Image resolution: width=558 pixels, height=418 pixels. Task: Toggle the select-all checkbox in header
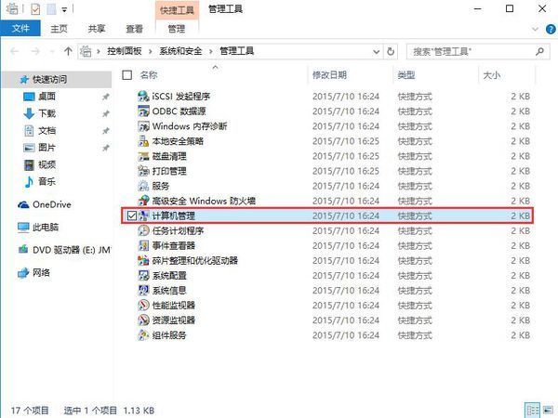pos(127,75)
